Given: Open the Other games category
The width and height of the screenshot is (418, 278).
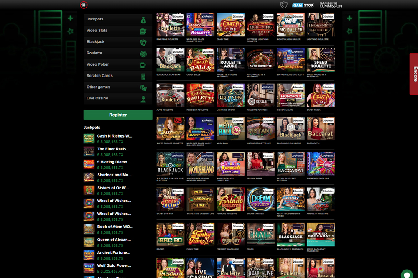Looking at the screenshot, I should click(118, 87).
